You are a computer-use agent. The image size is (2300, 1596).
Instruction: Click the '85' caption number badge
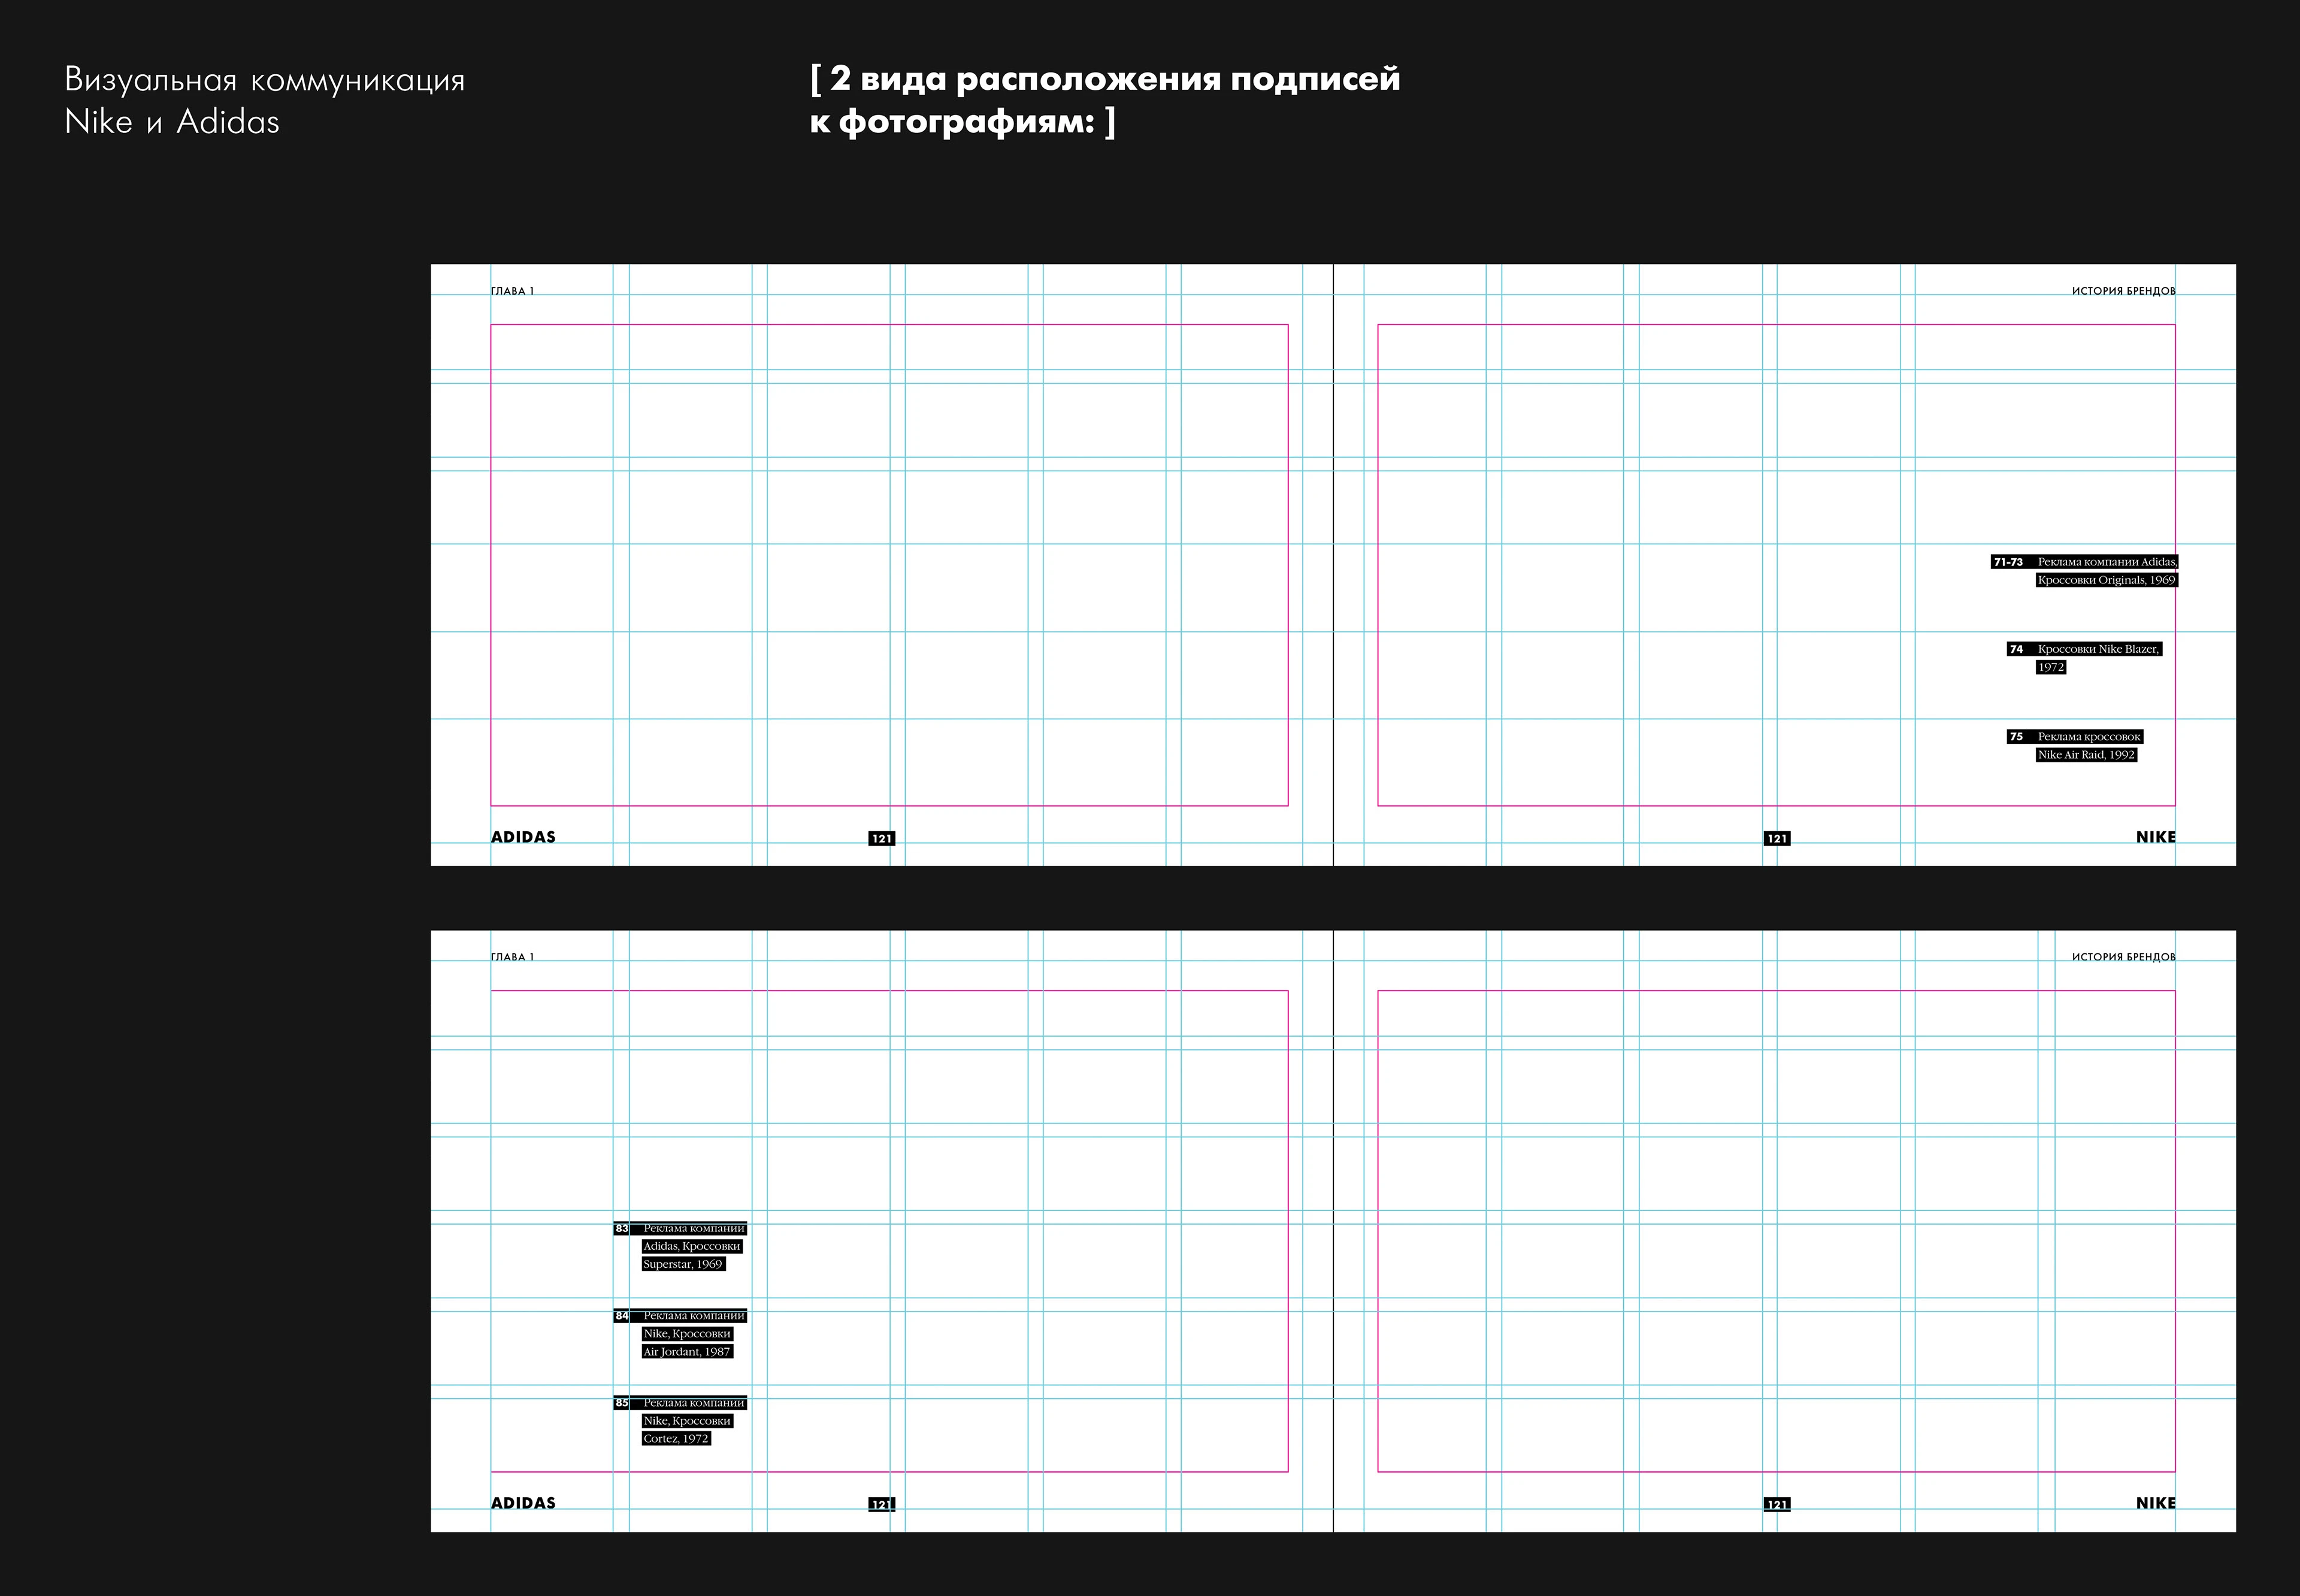[x=621, y=1403]
